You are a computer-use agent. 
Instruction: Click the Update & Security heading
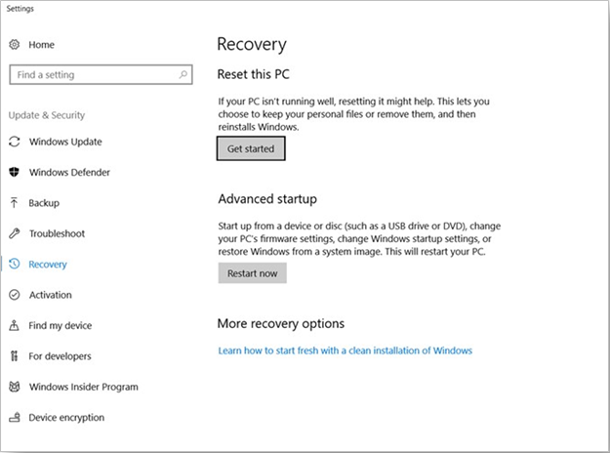(47, 115)
